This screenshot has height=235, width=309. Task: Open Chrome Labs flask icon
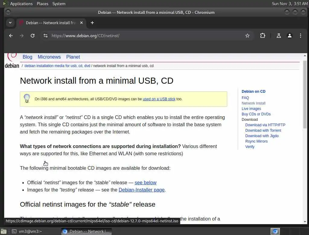(x=279, y=36)
